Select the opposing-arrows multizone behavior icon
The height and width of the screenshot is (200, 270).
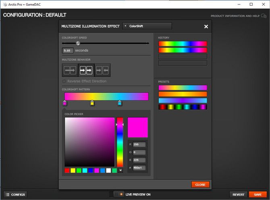pyautogui.click(x=102, y=70)
